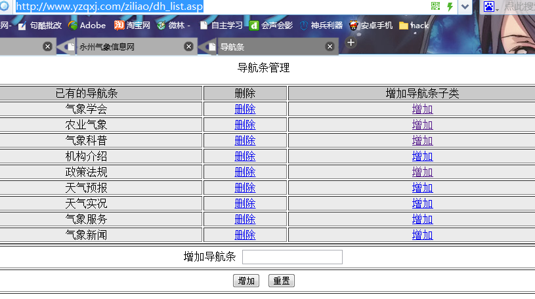Delete the 天气实况 navigation item
This screenshot has width=535, height=299.
(245, 204)
